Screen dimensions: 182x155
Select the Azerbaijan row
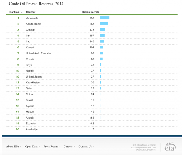[92, 129]
